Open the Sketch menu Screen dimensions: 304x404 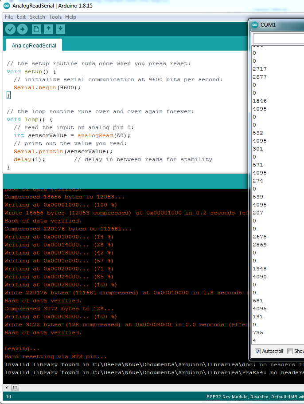point(37,17)
